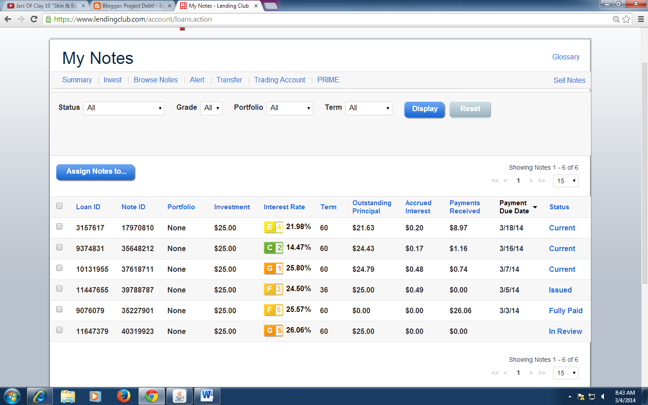Open the Portfolio filter dropdown
Screen dimensions: 648x405
pos(289,108)
